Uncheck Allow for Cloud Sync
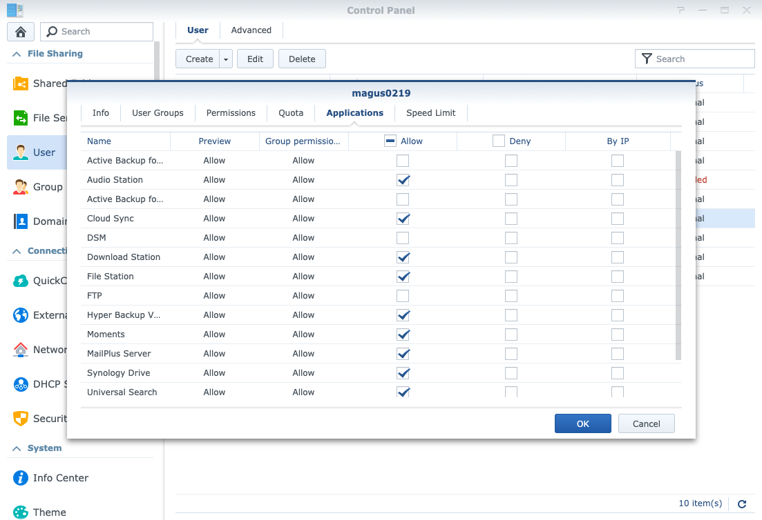 [403, 219]
